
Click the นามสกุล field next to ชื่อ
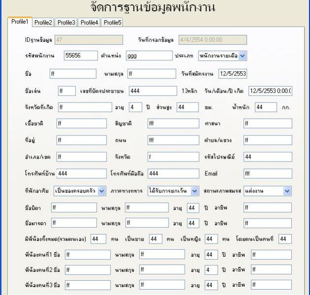[x=152, y=74]
